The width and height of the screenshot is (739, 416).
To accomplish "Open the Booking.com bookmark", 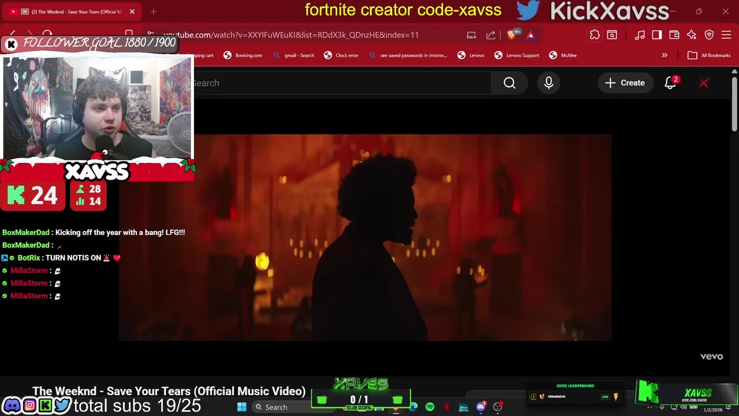I will tap(243, 55).
